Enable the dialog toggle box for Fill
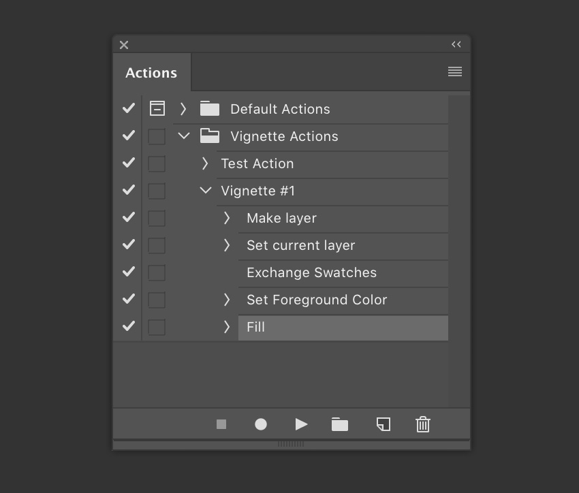579x493 pixels. click(157, 327)
